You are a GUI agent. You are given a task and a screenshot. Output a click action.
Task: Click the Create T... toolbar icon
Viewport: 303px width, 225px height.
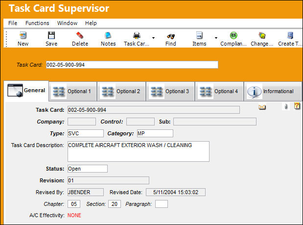click(290, 35)
